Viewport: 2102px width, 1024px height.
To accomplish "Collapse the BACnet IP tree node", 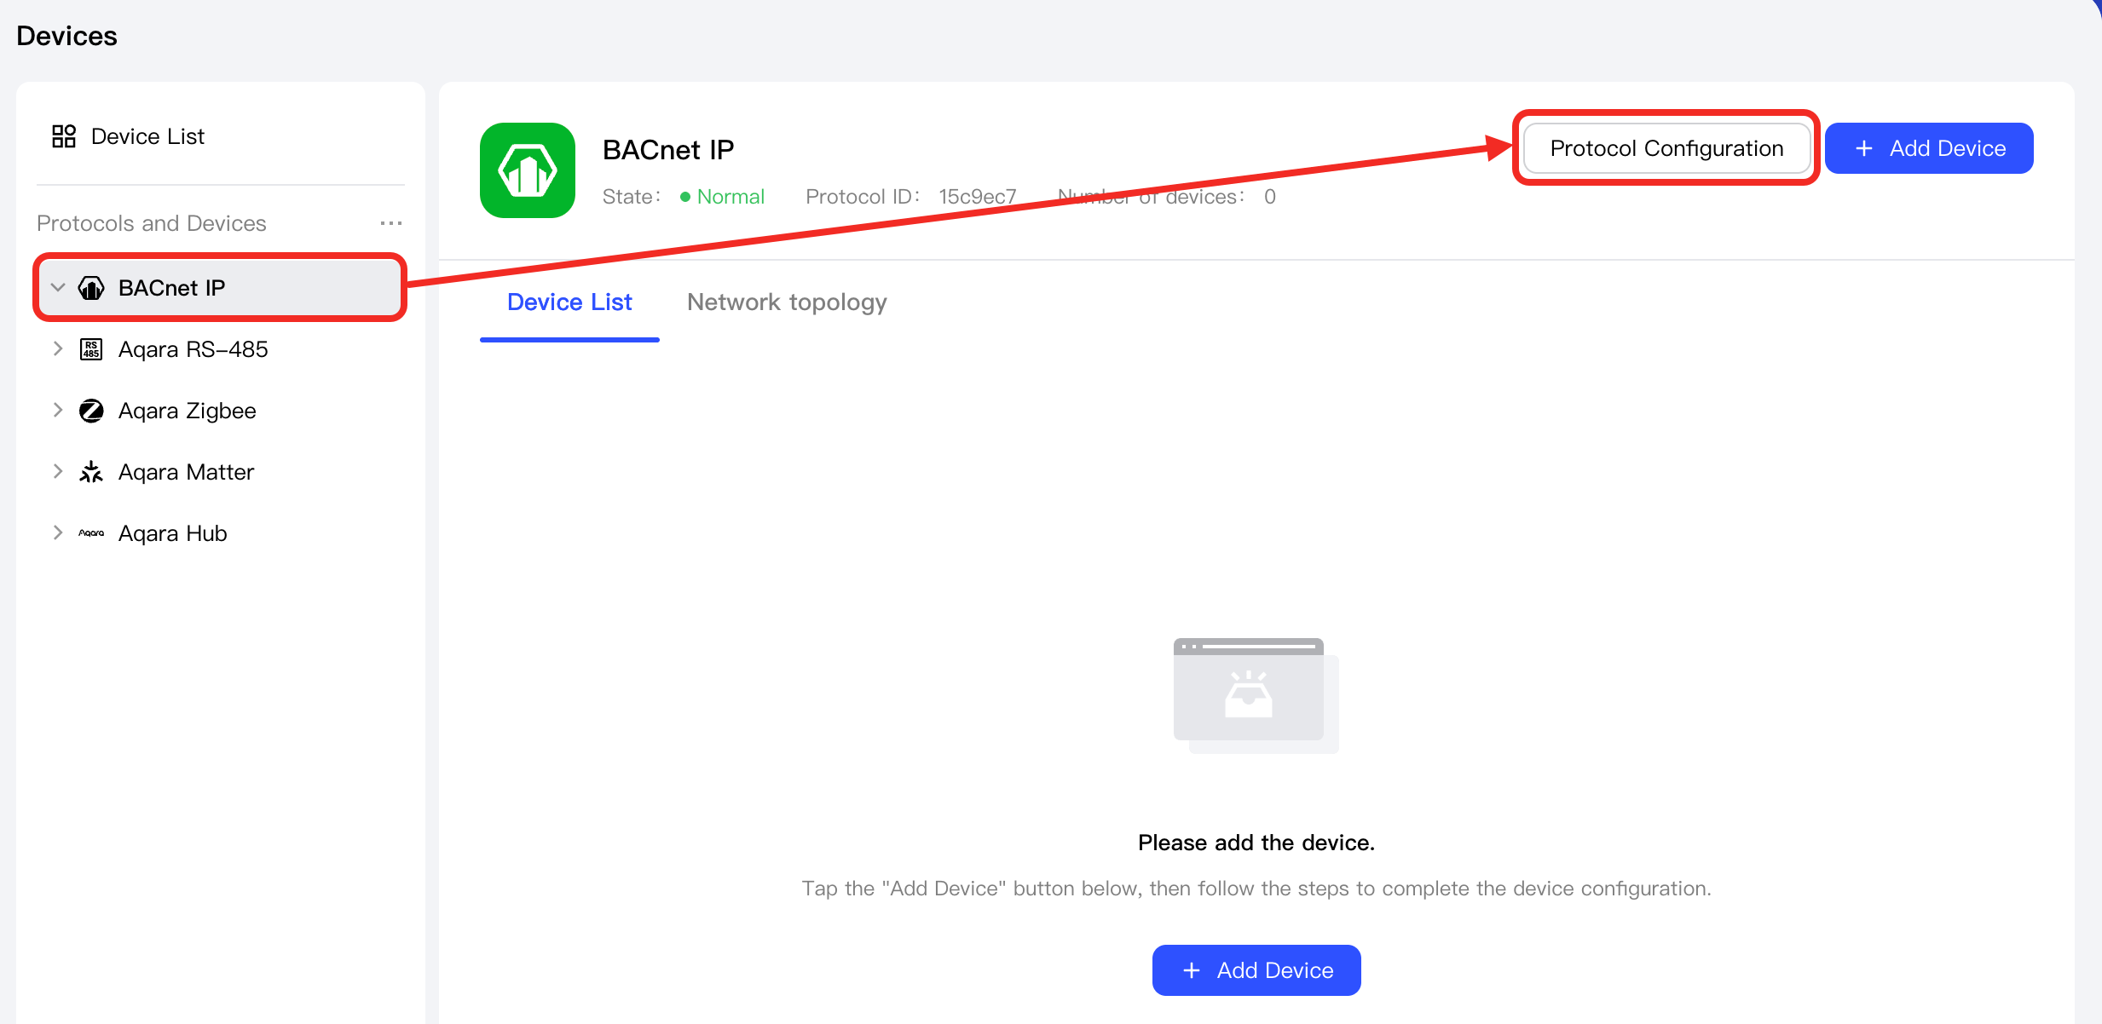I will tap(58, 288).
